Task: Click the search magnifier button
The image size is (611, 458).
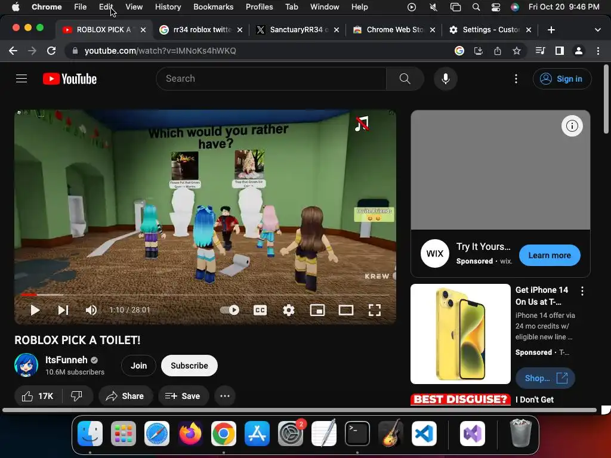Action: click(405, 79)
